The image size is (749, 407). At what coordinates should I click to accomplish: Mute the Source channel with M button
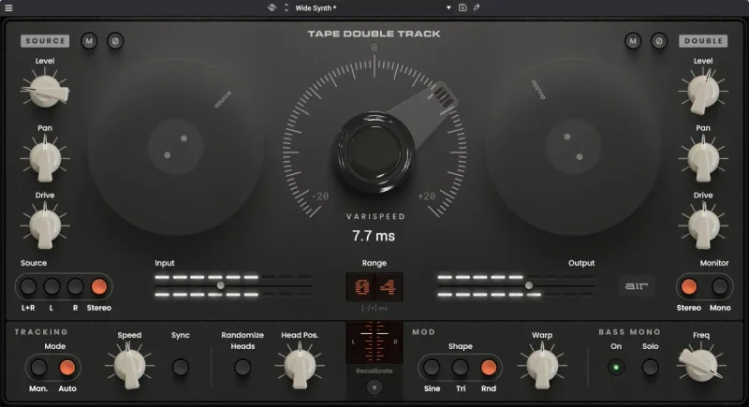pyautogui.click(x=89, y=41)
